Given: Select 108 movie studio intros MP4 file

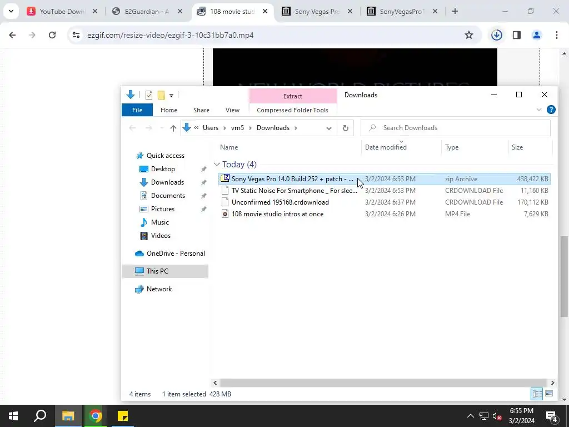Looking at the screenshot, I should pos(385,214).
